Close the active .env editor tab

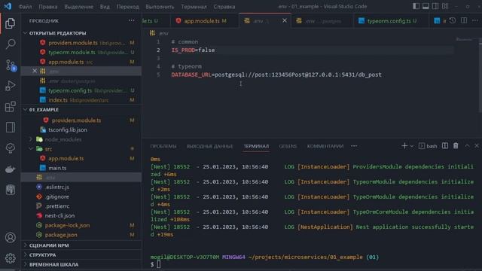pos(285,20)
